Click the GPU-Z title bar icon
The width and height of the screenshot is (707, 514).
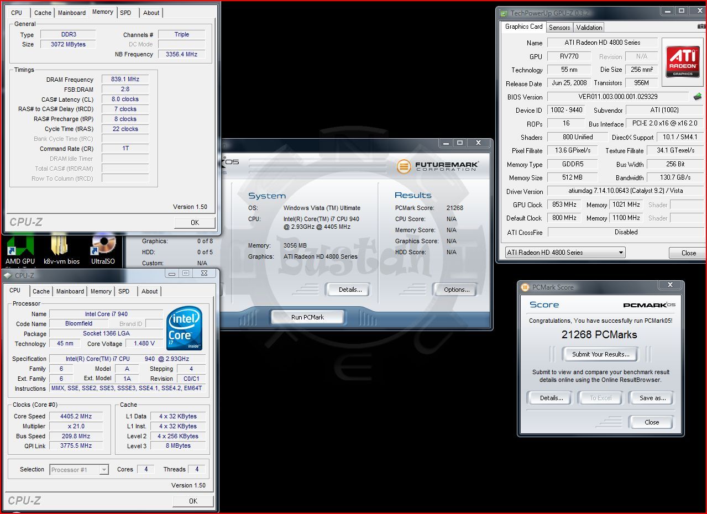(x=504, y=13)
